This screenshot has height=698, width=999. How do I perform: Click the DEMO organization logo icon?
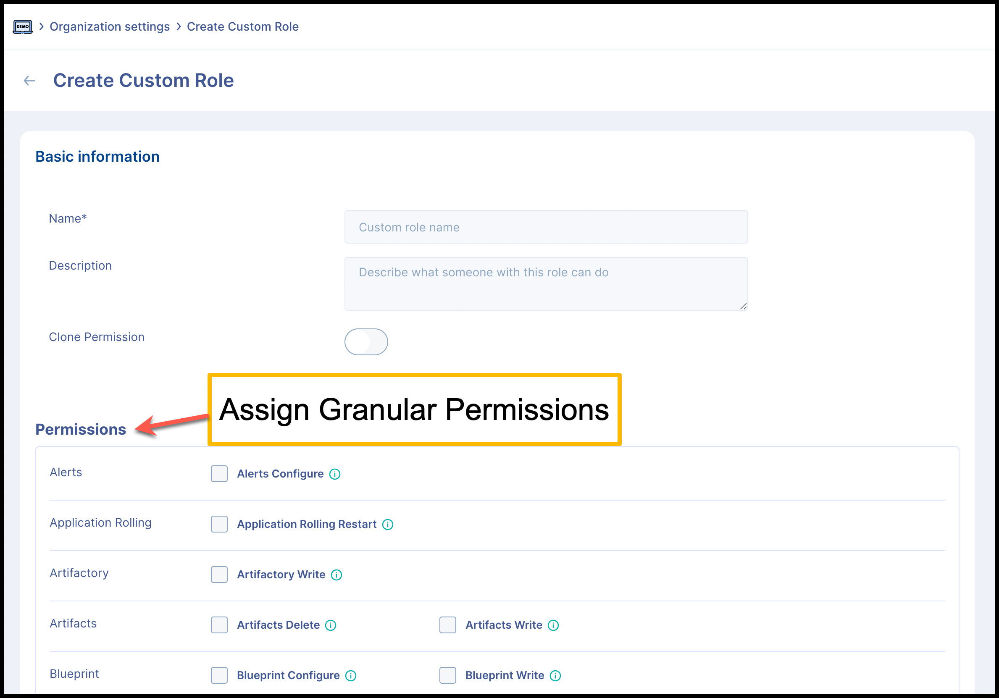tap(23, 26)
